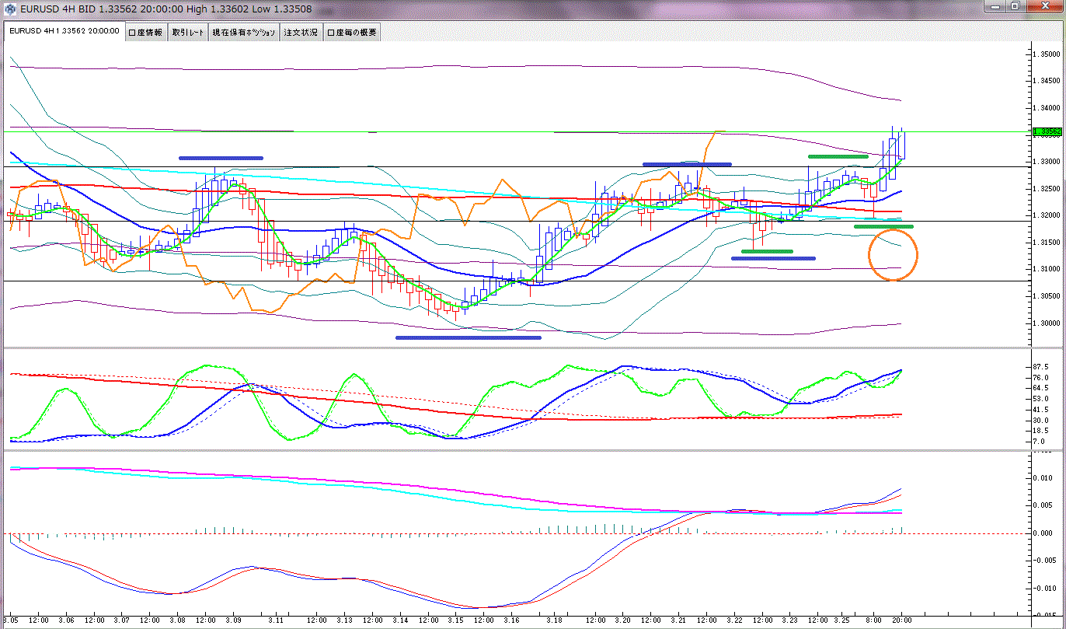Select the EURUSD 4H chart tab
This screenshot has width=1066, height=629.
[x=64, y=31]
